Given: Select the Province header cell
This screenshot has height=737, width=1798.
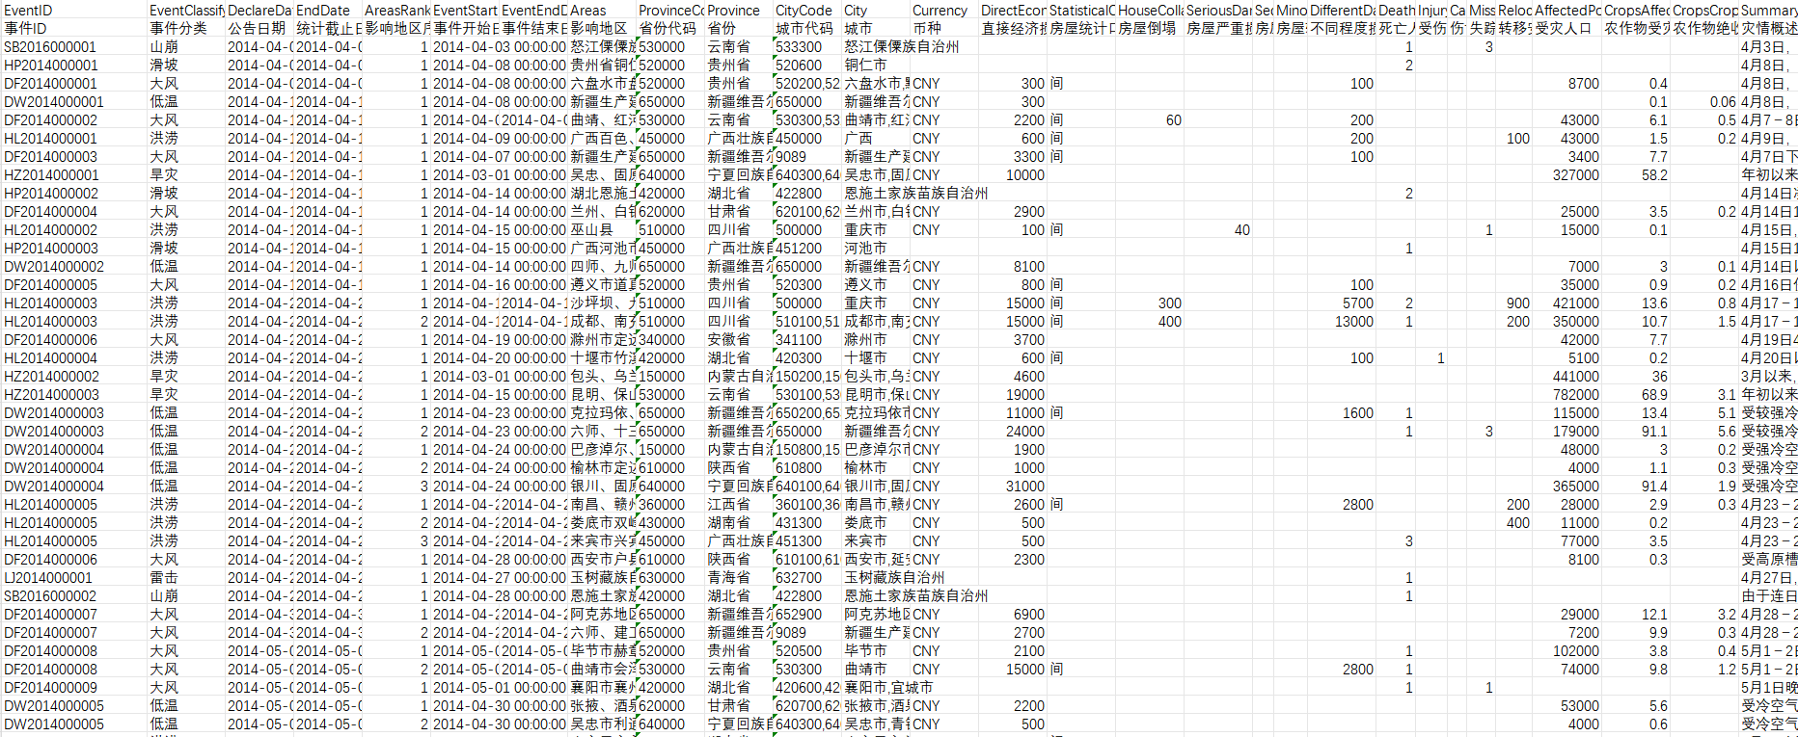Looking at the screenshot, I should [x=733, y=10].
